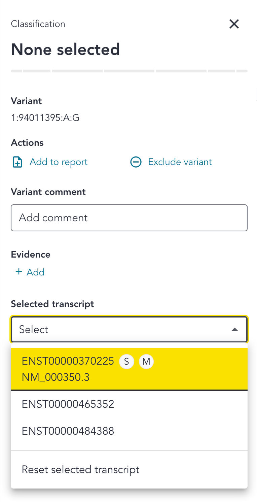The height and width of the screenshot is (502, 257).
Task: Click the Exclude variant minus-circle icon
Action: click(136, 162)
